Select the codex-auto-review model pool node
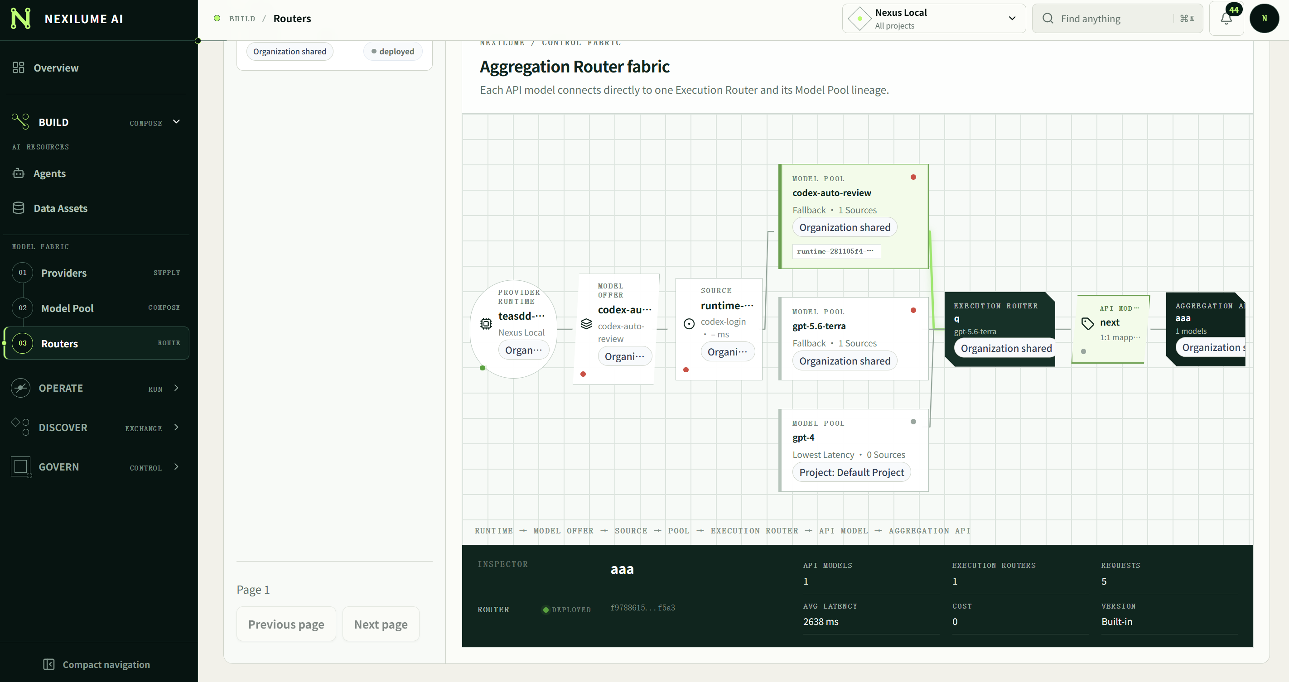The image size is (1289, 682). point(854,216)
